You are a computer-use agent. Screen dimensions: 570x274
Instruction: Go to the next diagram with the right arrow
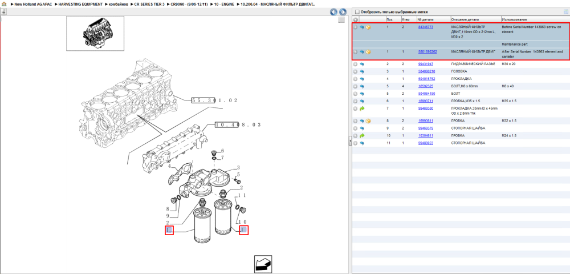[x=342, y=12]
